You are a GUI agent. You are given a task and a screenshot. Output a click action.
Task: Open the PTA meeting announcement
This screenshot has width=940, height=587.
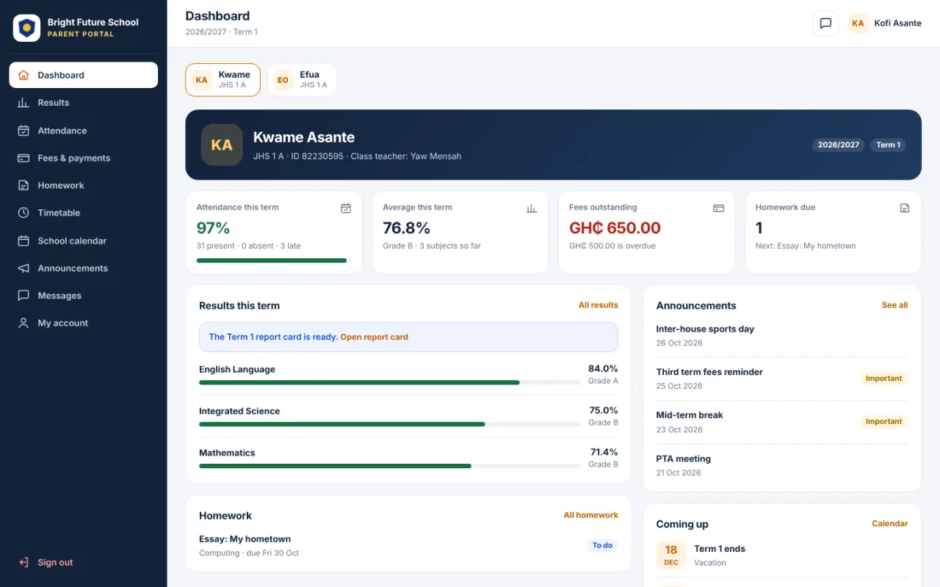point(781,465)
